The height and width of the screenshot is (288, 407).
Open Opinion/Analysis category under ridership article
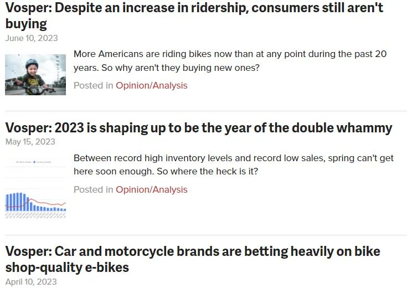151,85
